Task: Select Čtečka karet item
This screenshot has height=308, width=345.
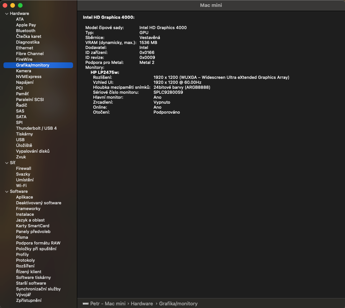Action: click(x=29, y=37)
